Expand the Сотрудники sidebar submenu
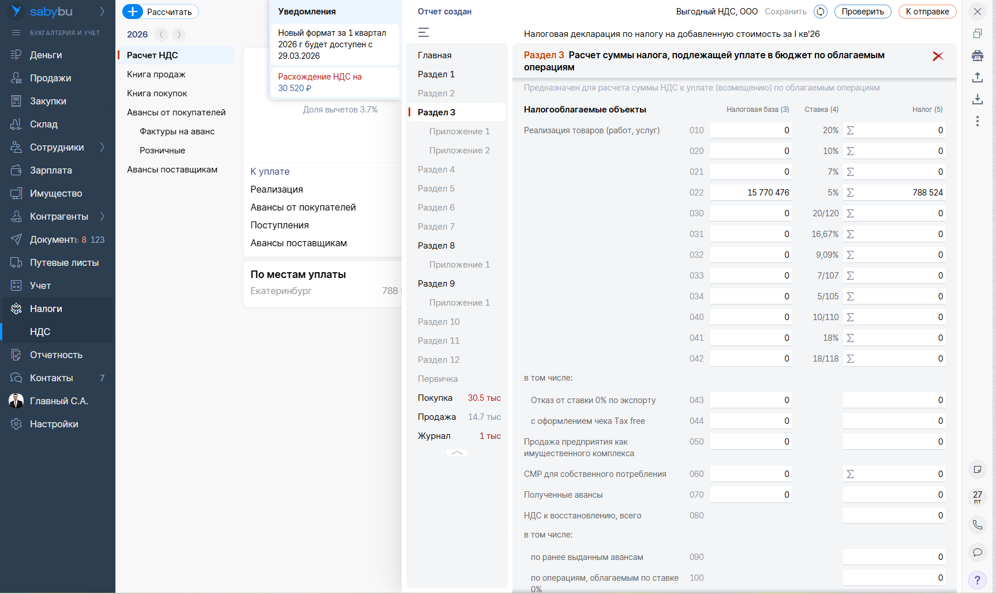The image size is (996, 594). 102,147
